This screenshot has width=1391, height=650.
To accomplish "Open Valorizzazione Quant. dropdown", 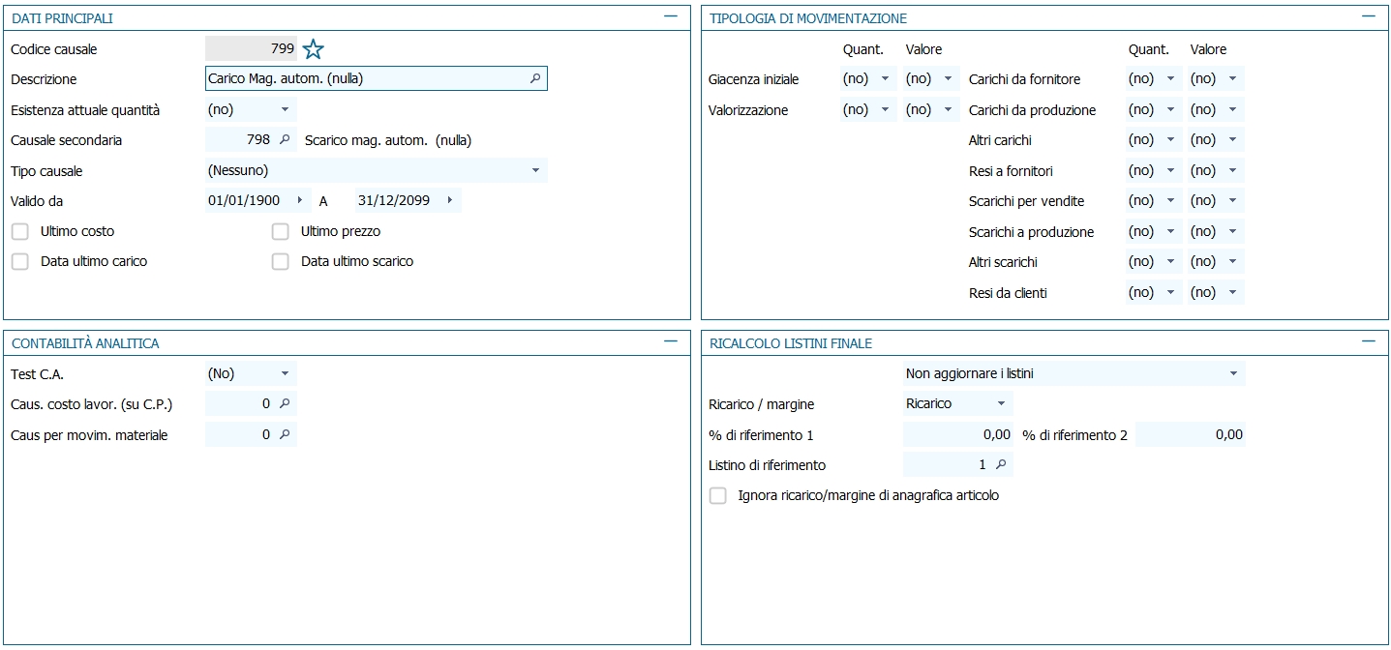I will tap(884, 110).
